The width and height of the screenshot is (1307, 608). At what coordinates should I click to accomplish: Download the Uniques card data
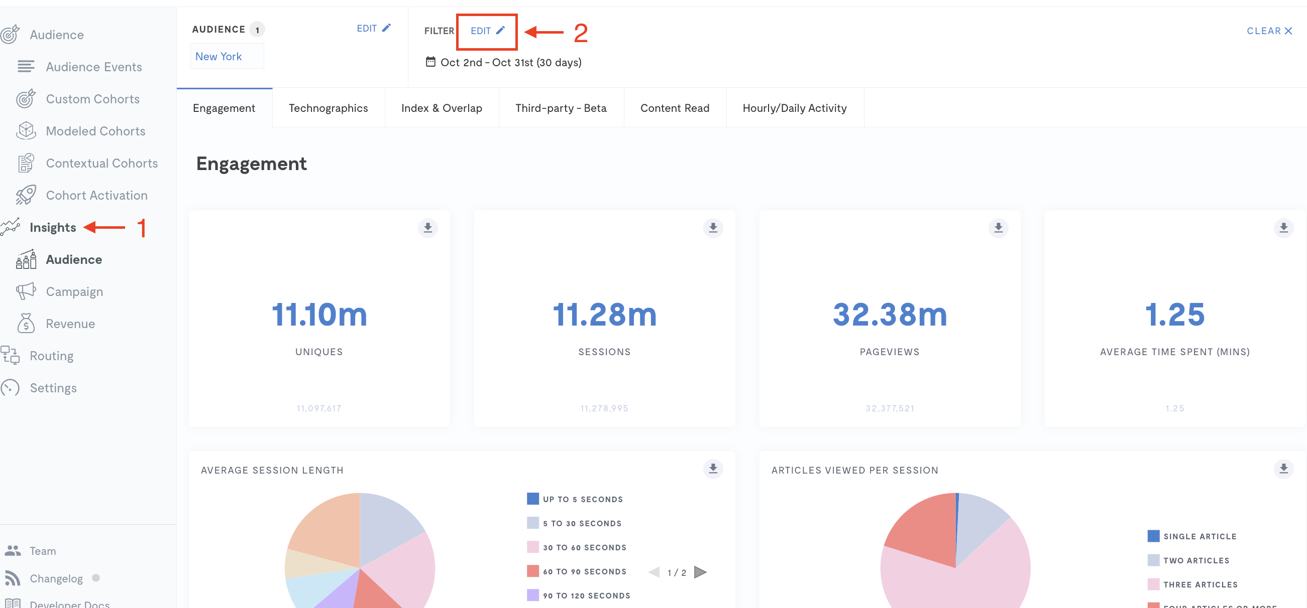pos(428,228)
